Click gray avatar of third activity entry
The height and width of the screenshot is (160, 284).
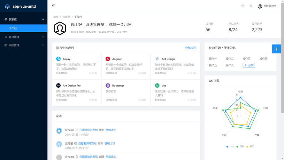(x=59, y=157)
